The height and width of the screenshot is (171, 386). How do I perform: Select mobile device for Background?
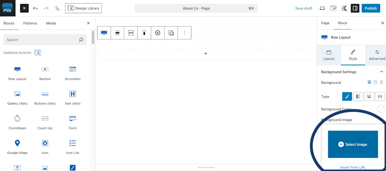point(381,83)
